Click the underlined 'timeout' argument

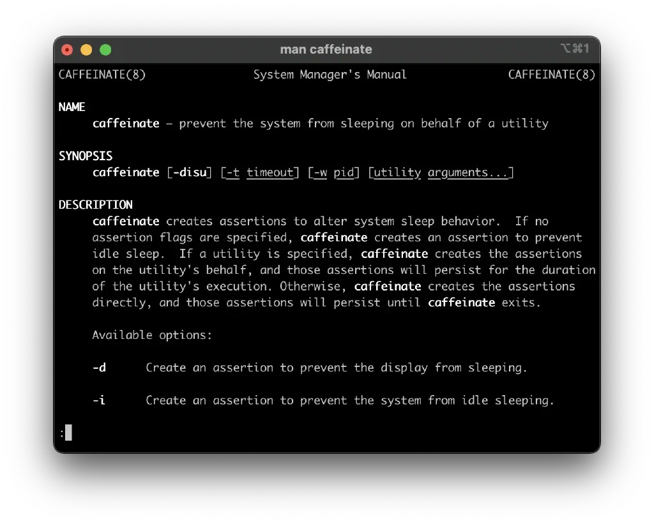click(x=270, y=172)
